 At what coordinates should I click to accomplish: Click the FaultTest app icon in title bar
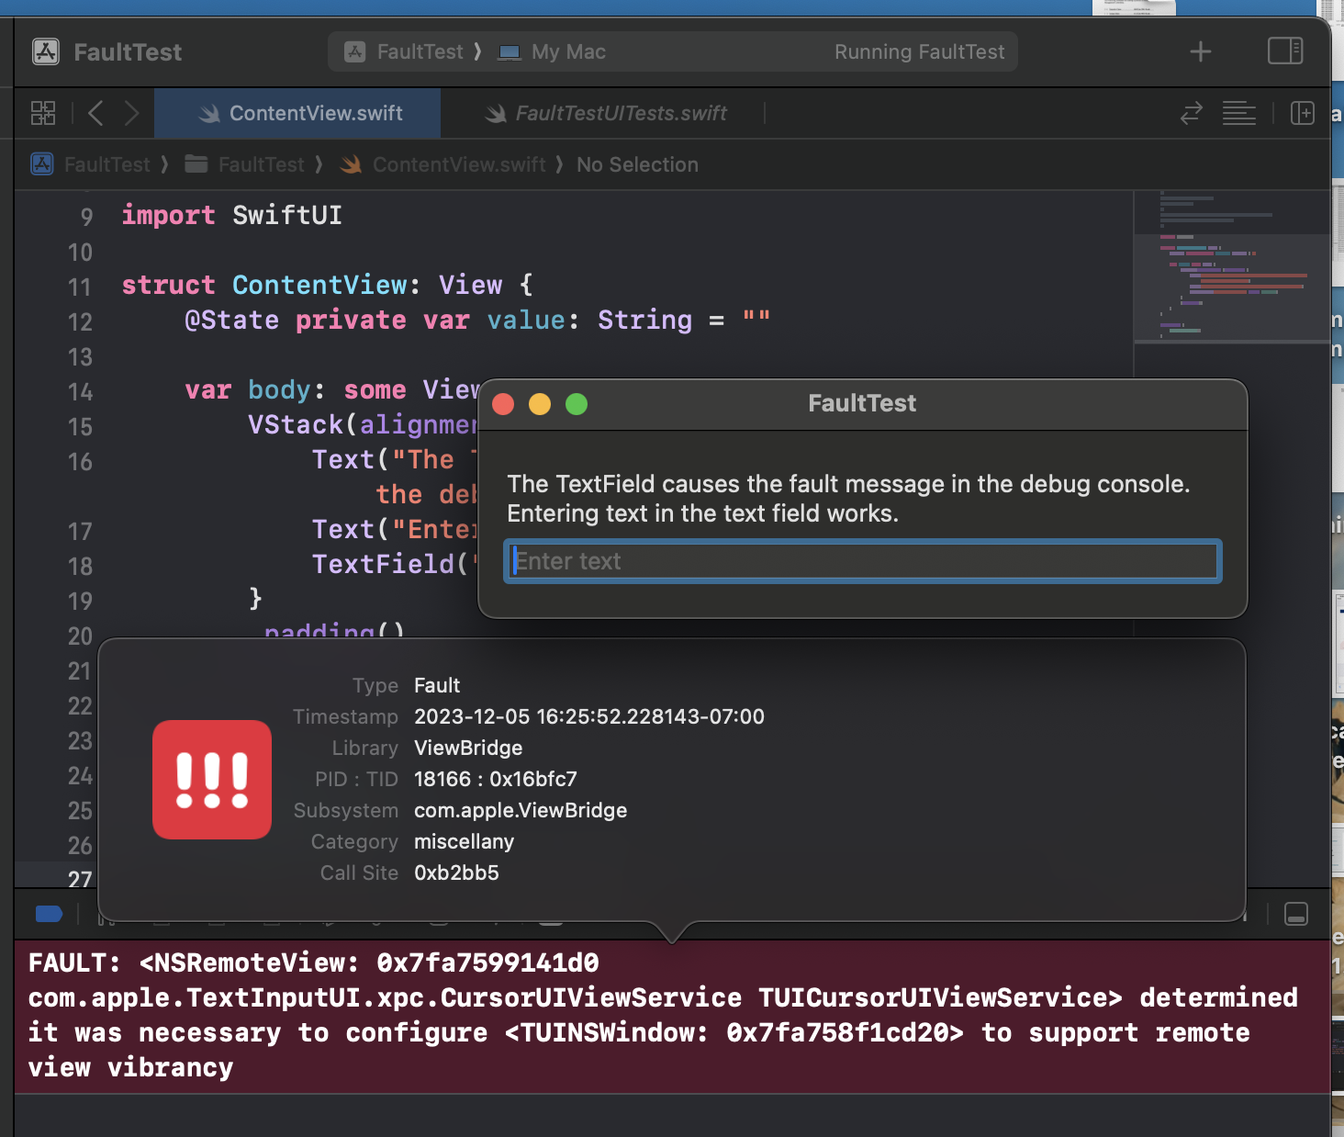pos(46,51)
